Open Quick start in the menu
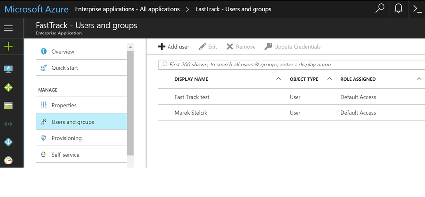 (81, 68)
